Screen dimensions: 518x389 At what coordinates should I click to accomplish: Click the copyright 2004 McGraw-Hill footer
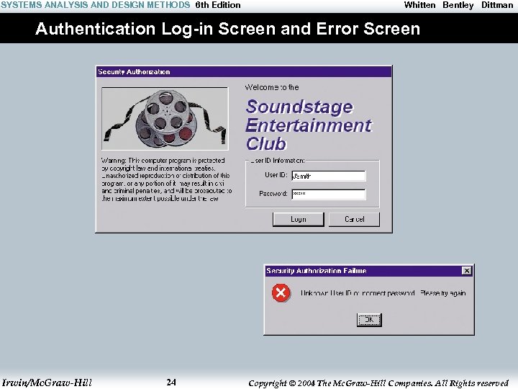click(378, 383)
